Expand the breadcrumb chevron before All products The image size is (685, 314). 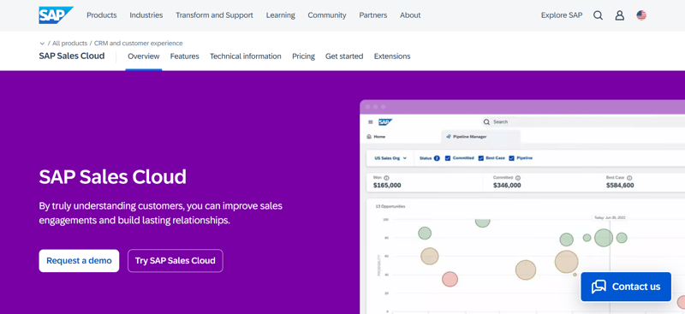42,44
